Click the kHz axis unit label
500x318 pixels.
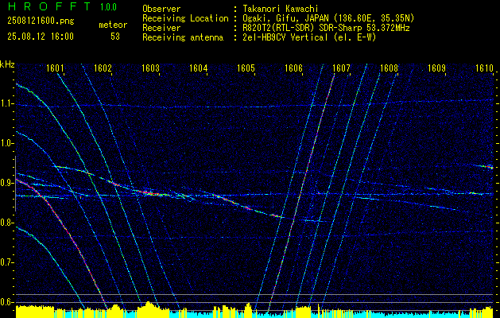[7, 64]
